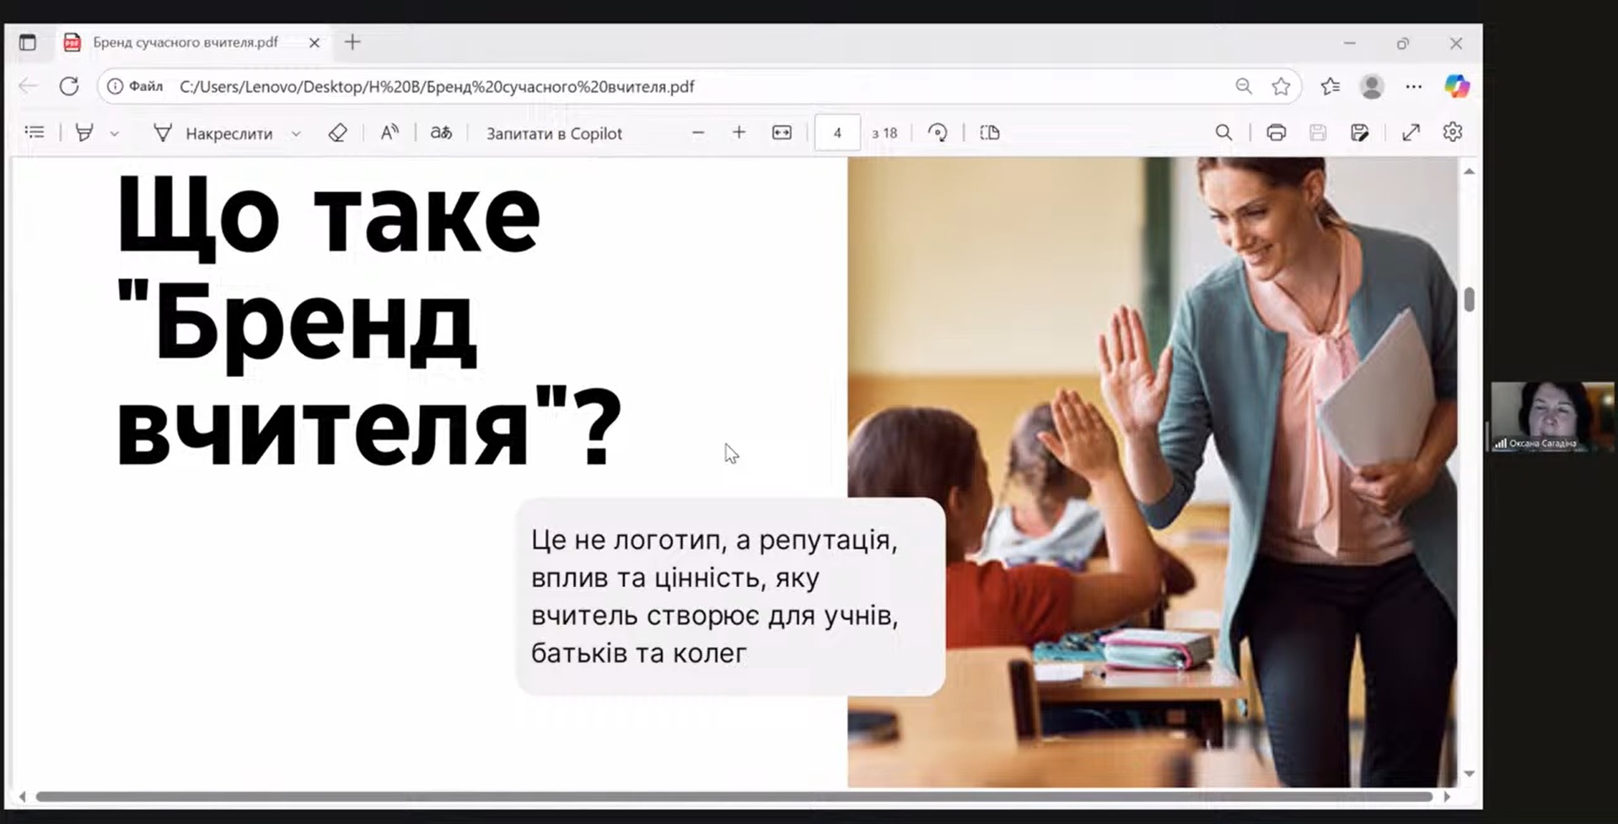The width and height of the screenshot is (1618, 824).
Task: Select the highlight tool
Action: point(84,132)
